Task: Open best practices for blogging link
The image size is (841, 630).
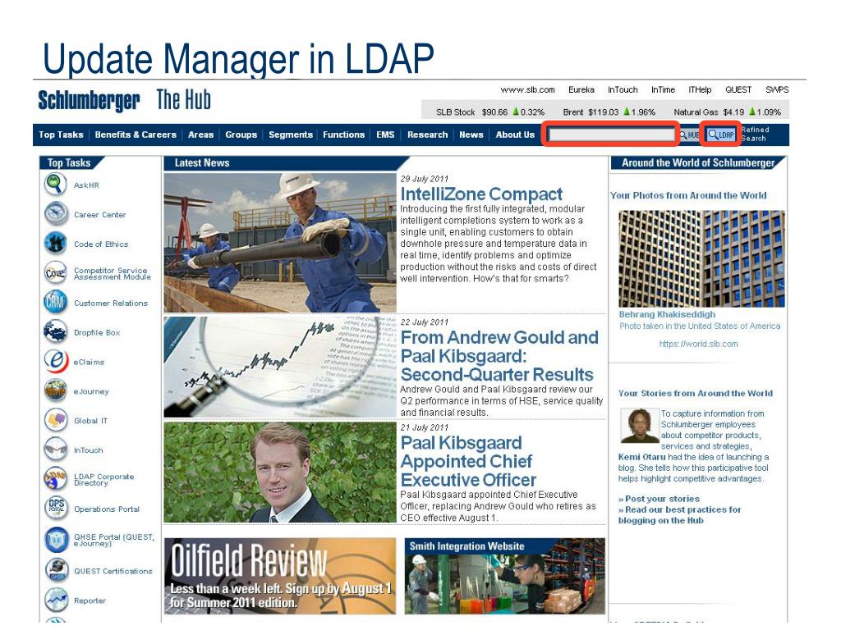Action: pyautogui.click(x=679, y=515)
